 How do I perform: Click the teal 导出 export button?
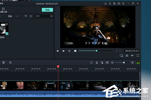47,10
